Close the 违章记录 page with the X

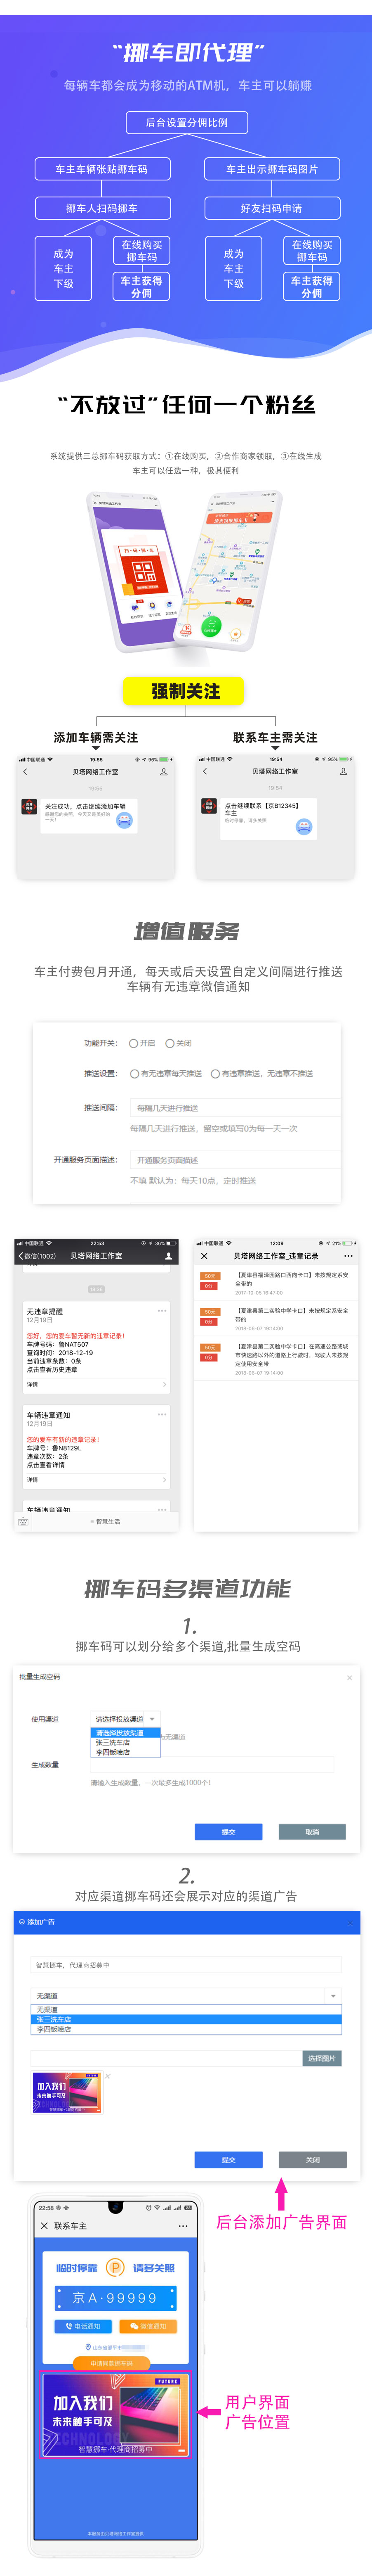(x=204, y=1256)
